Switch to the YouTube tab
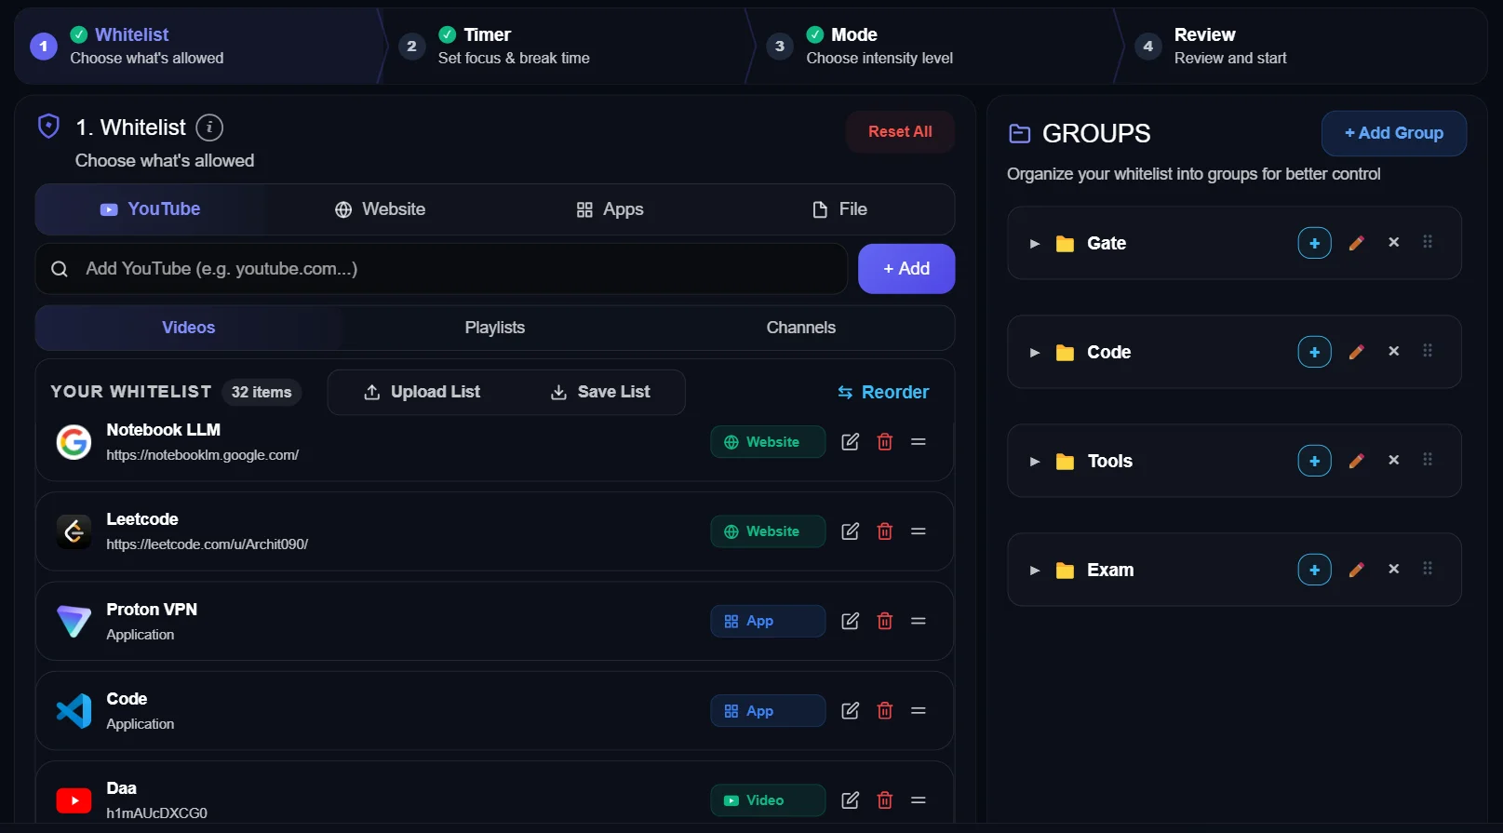The image size is (1503, 833). coord(150,209)
